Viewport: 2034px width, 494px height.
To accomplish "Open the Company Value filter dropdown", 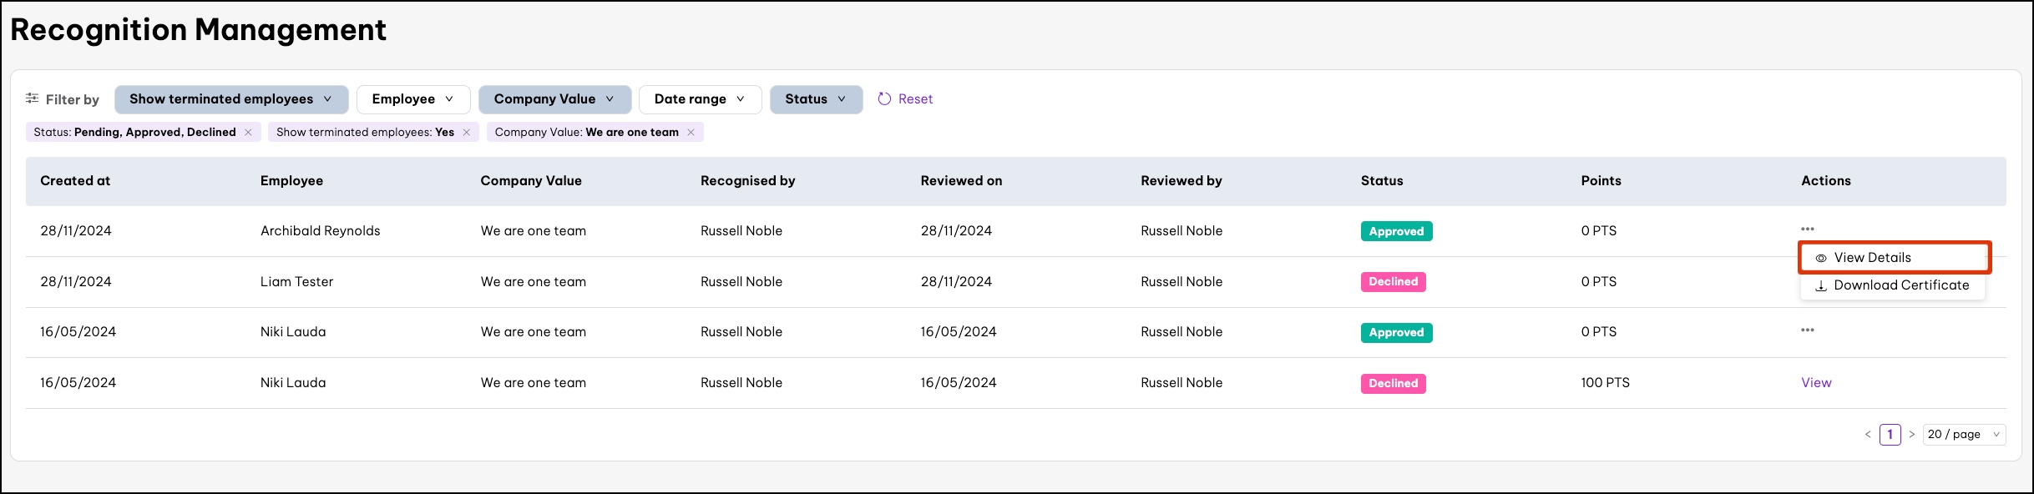I will [x=554, y=99].
